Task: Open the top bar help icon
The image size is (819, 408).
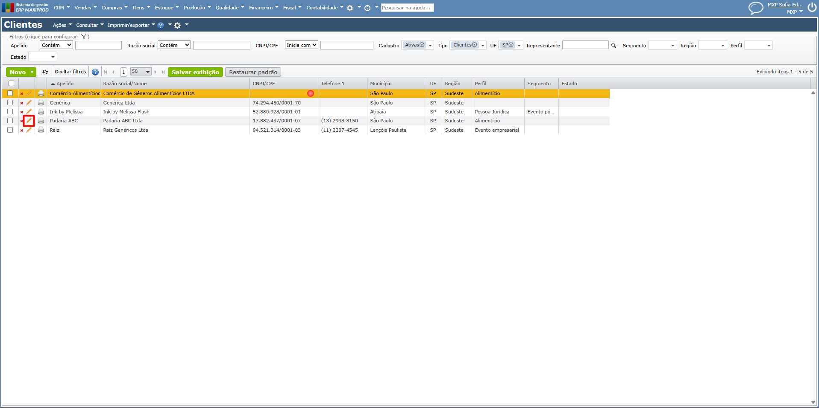Action: point(367,8)
